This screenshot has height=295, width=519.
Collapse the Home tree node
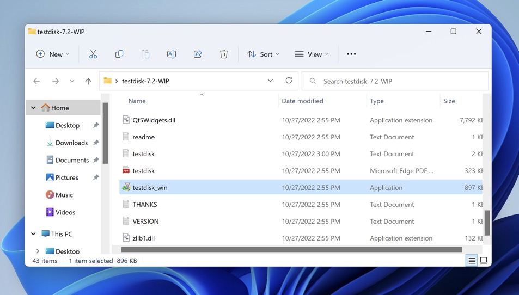click(x=34, y=108)
